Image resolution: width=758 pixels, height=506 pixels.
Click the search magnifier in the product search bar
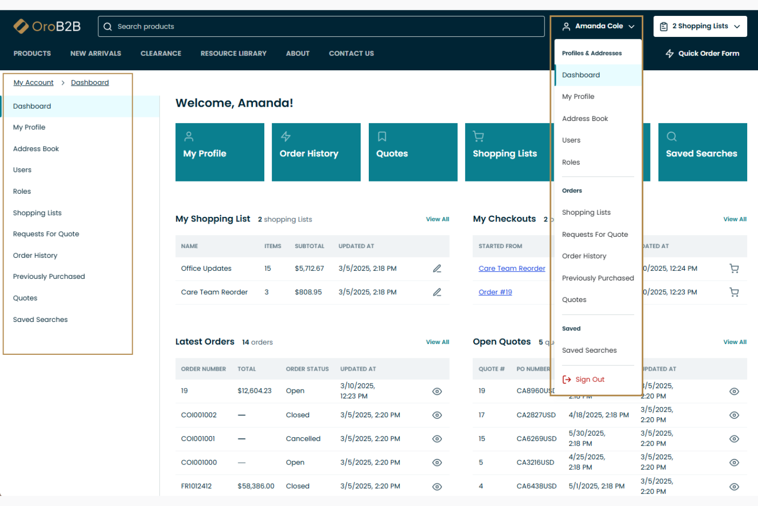(108, 26)
